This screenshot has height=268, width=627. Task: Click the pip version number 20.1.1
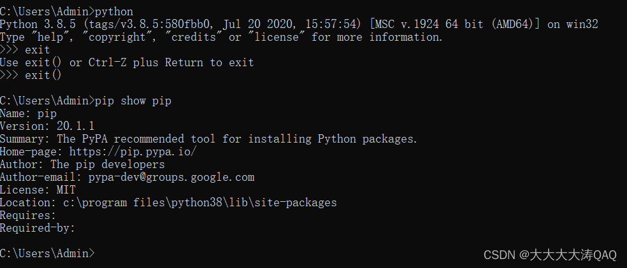75,126
